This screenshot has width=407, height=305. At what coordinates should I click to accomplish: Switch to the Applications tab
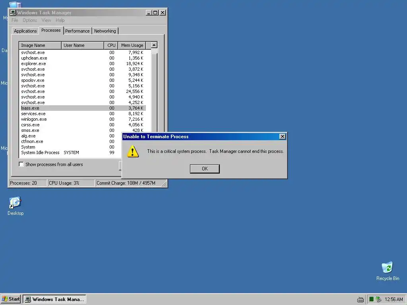point(25,31)
